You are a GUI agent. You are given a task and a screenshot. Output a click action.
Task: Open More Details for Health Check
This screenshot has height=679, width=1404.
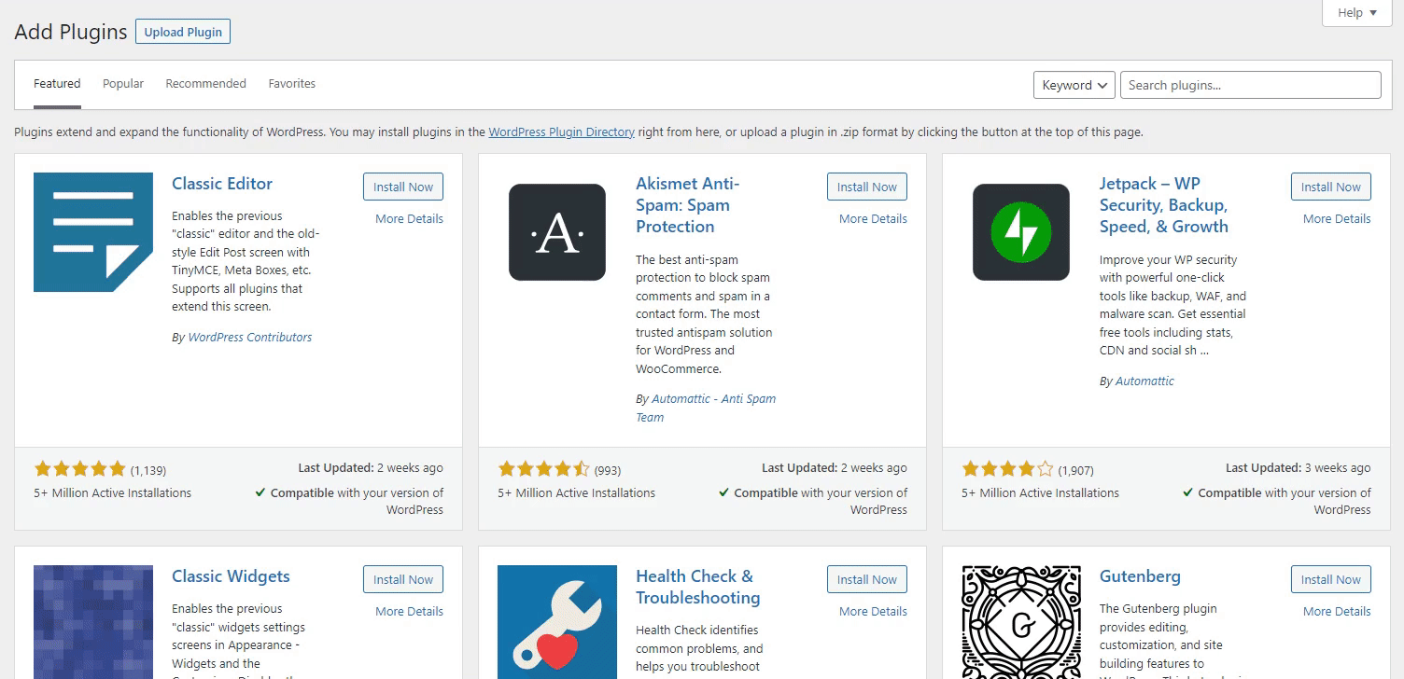coord(873,612)
